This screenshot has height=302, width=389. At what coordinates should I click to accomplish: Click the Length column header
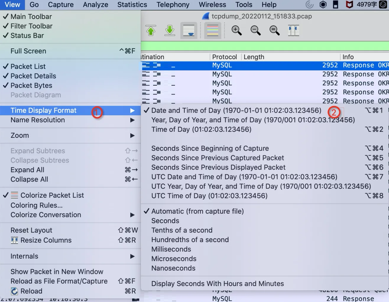[x=254, y=57]
